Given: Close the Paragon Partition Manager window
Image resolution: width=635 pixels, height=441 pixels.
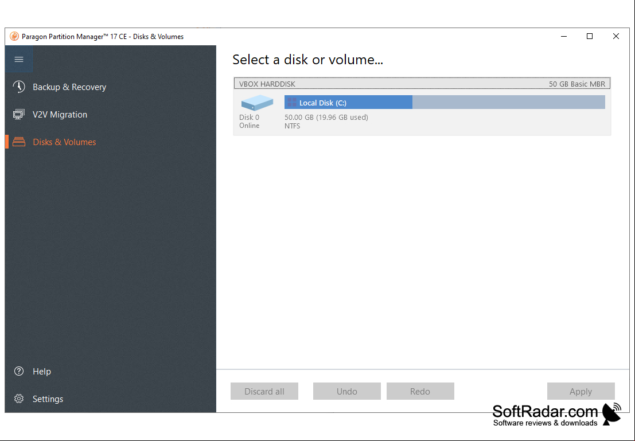Looking at the screenshot, I should (x=616, y=37).
